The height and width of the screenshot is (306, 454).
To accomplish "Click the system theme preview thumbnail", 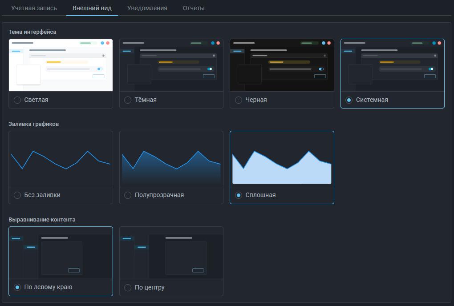I will point(393,65).
